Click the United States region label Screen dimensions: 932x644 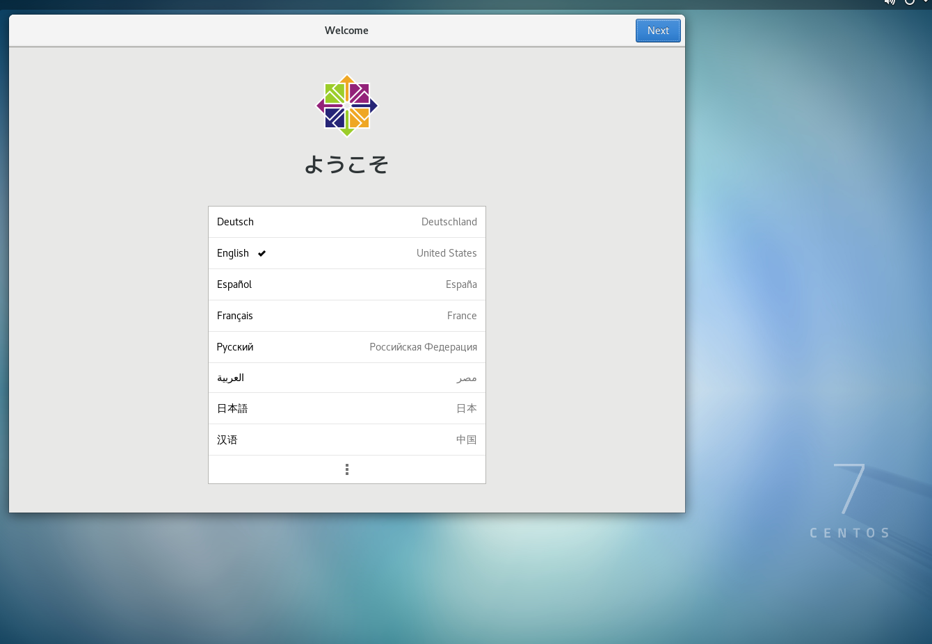click(447, 253)
